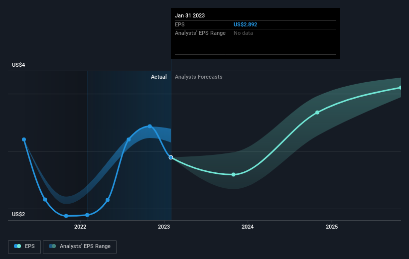Click the first EPS data point at chart start

point(24,139)
